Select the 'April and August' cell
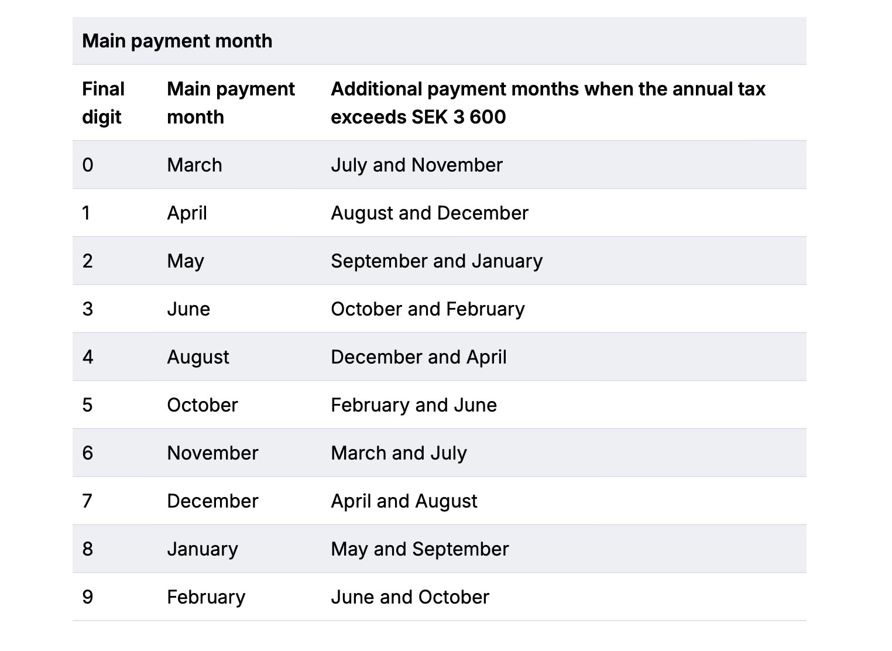 point(404,501)
